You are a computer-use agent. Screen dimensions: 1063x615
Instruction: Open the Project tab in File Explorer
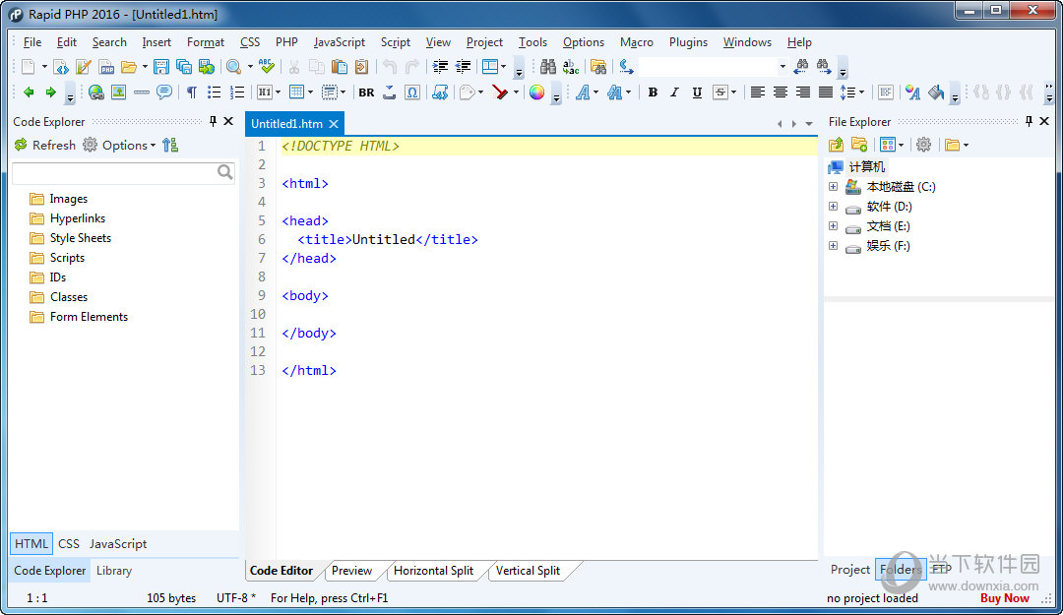coord(850,570)
